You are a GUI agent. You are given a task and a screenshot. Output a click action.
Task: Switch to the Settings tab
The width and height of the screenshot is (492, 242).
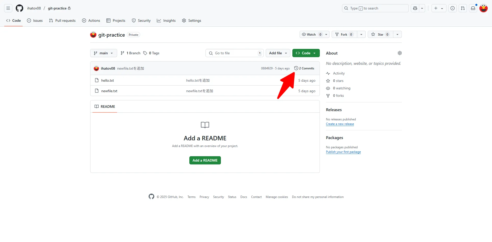pyautogui.click(x=192, y=20)
